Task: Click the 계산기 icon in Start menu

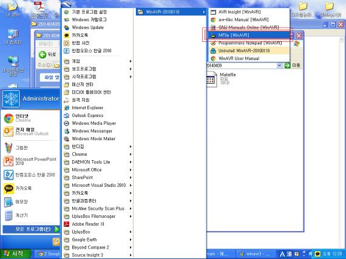Action: tap(8, 215)
